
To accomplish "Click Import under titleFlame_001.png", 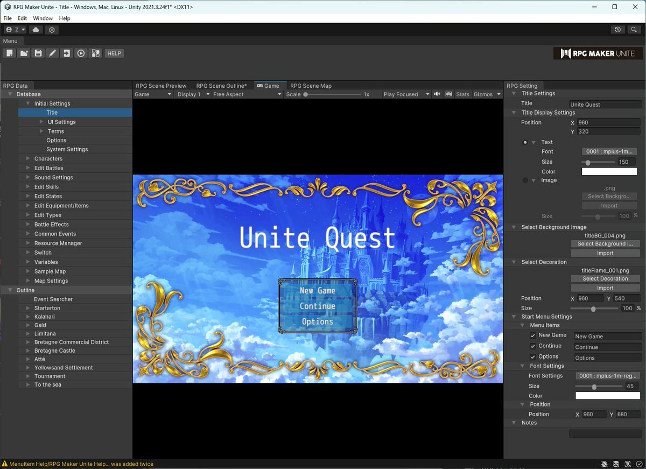I will tap(605, 288).
